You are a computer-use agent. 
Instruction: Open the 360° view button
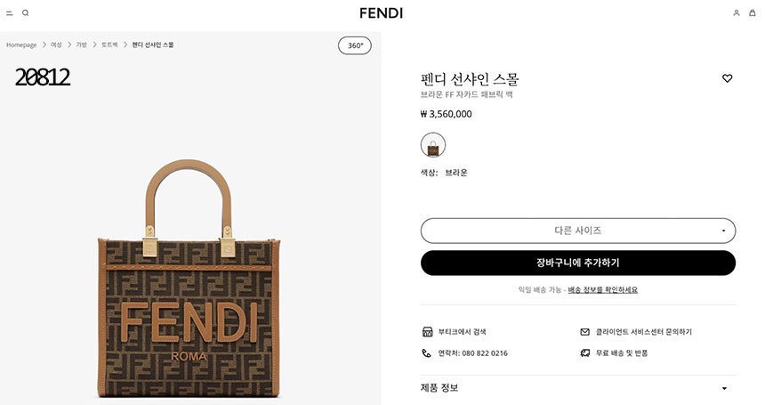click(x=355, y=45)
